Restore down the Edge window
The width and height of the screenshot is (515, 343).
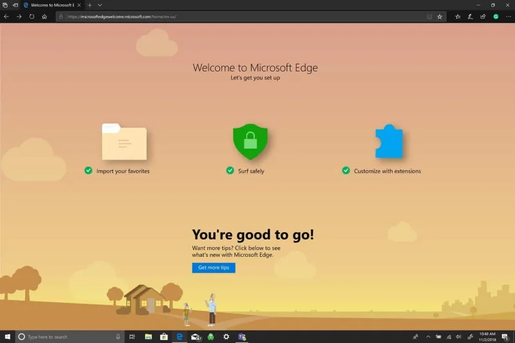(492, 5)
